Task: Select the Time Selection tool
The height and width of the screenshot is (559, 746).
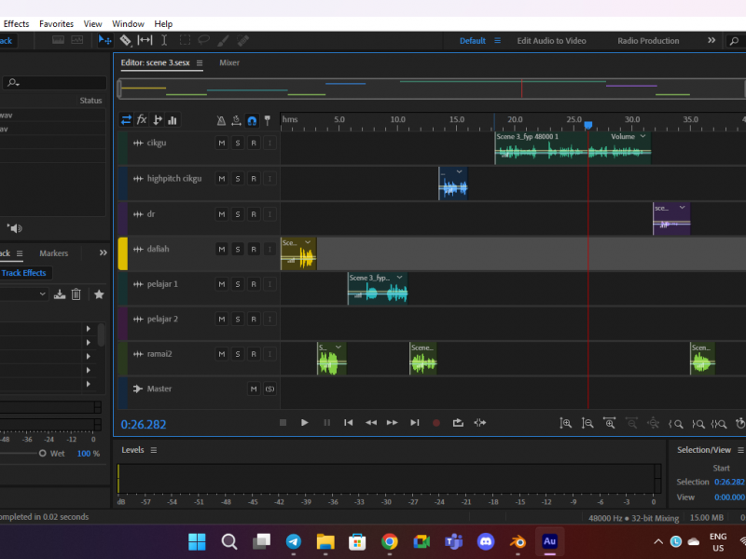Action: pyautogui.click(x=165, y=41)
